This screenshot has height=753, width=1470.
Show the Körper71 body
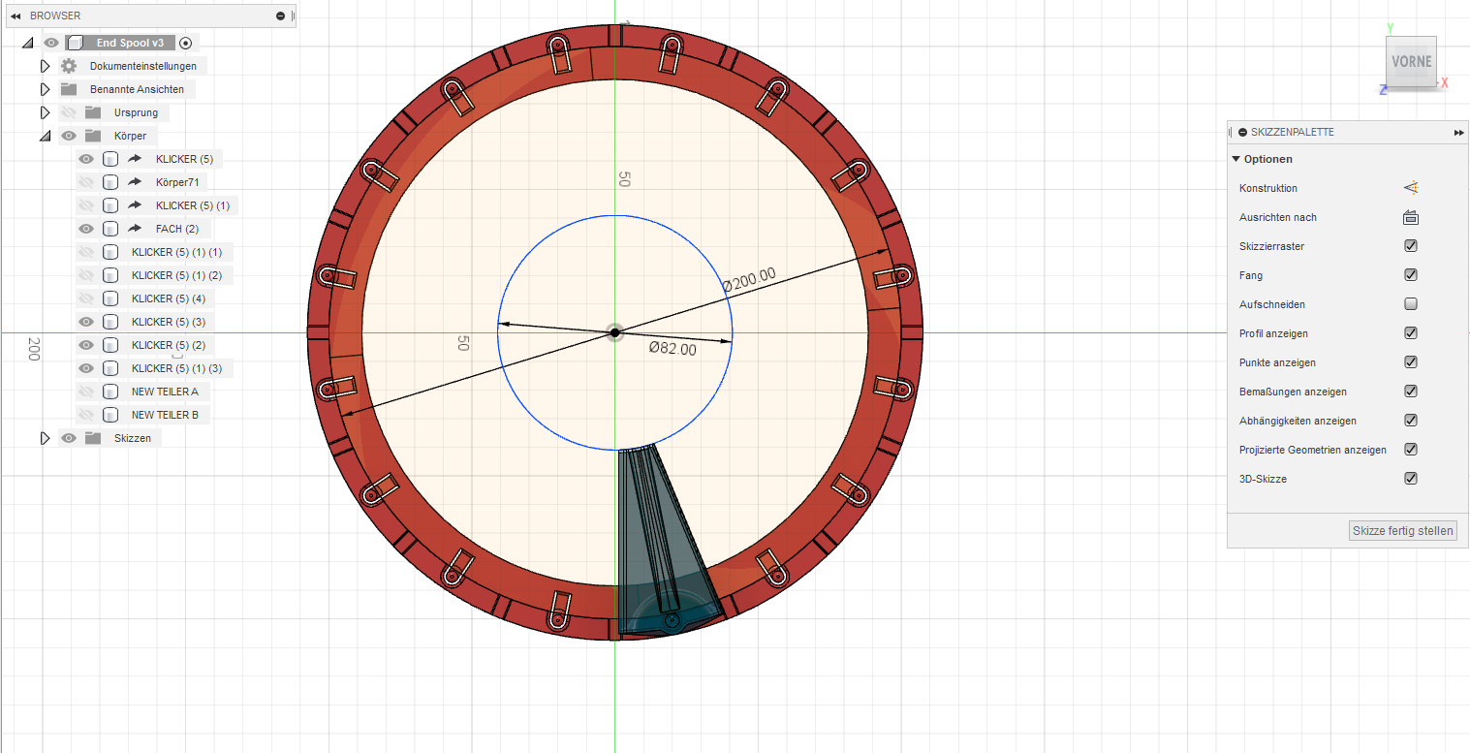pyautogui.click(x=86, y=182)
